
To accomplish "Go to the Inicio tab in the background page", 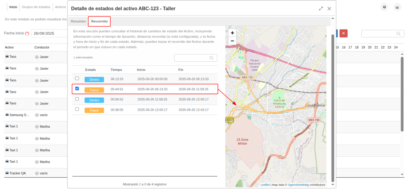I will point(13,7).
